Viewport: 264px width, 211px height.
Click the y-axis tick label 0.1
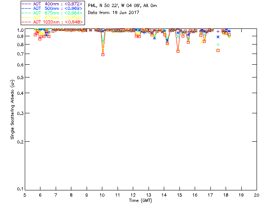pos(20,189)
